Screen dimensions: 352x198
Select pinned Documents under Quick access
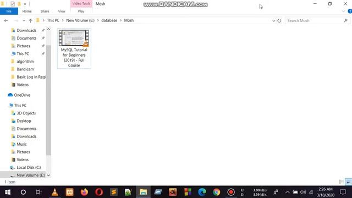26,38
